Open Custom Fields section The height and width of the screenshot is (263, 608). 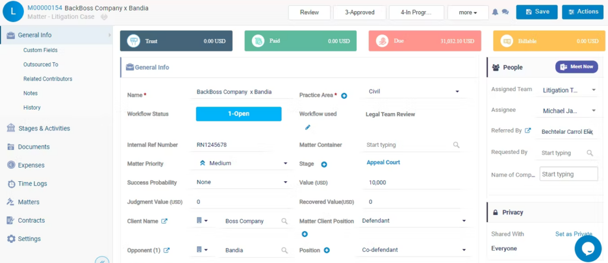[40, 50]
